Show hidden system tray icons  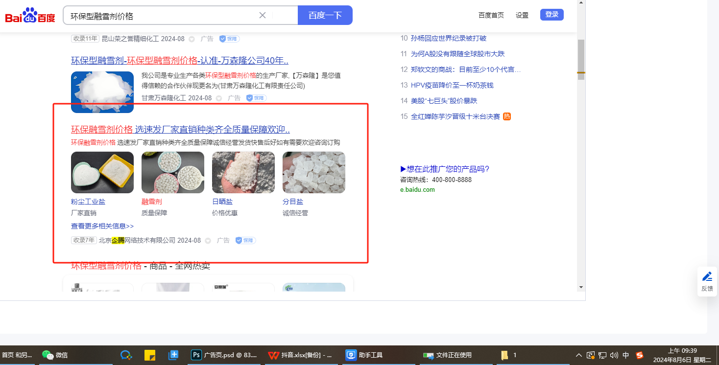point(579,355)
